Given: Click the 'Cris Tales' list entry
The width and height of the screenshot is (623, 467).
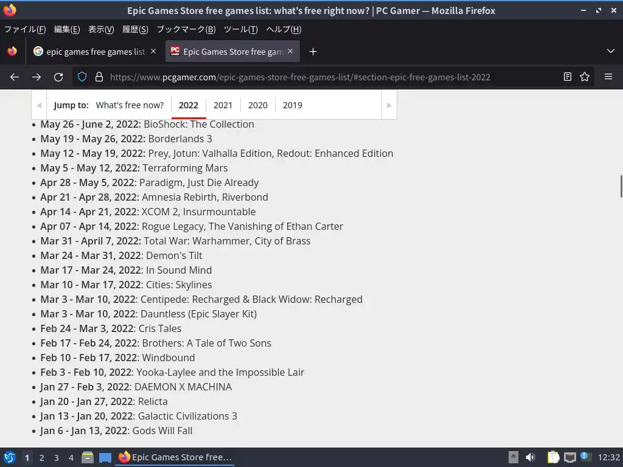Looking at the screenshot, I should tap(160, 329).
